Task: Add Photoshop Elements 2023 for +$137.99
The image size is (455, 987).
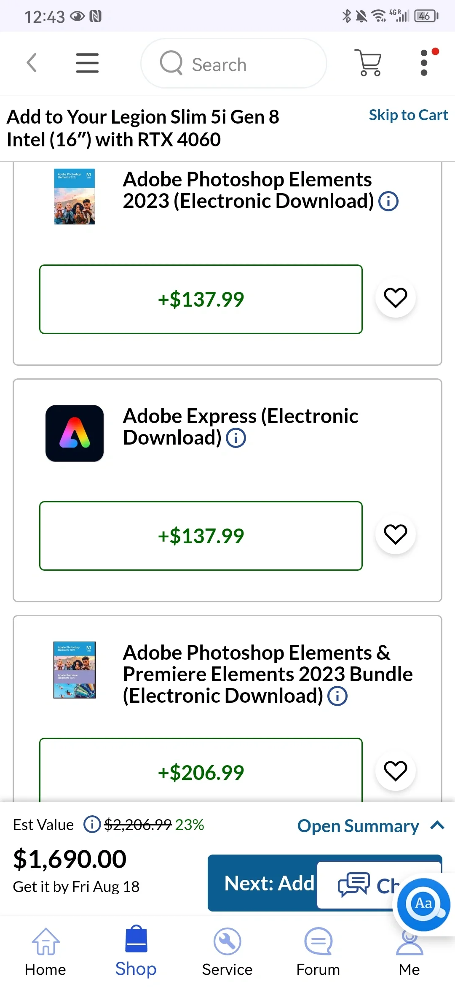Action: tap(201, 299)
